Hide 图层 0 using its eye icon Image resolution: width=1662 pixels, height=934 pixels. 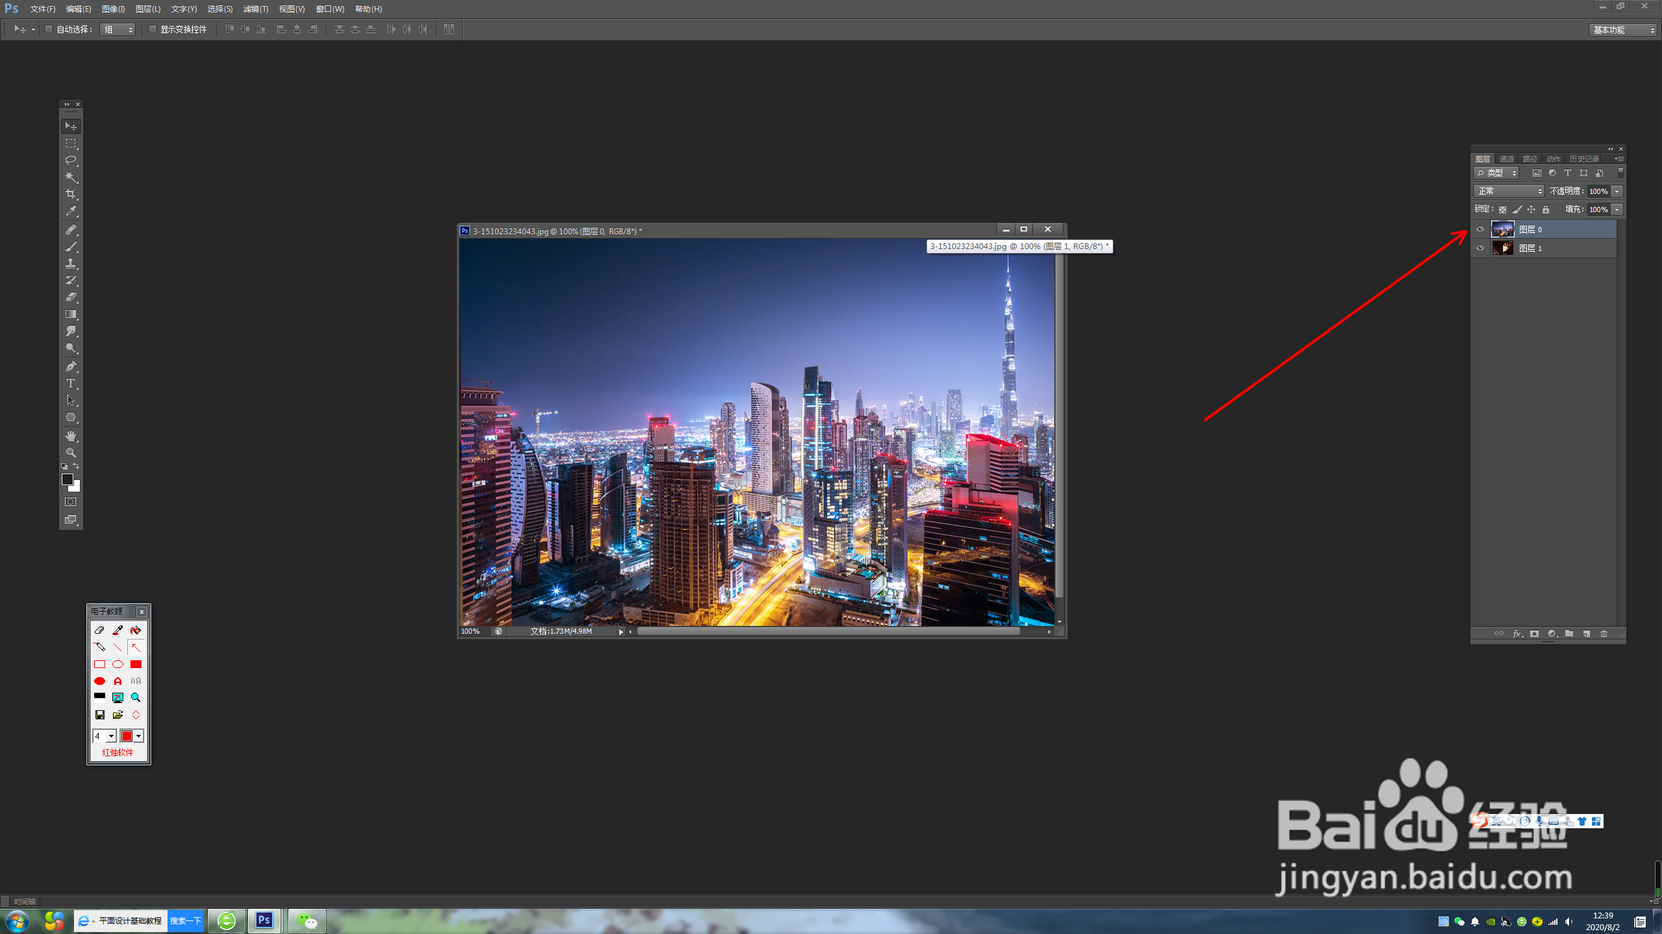tap(1480, 229)
